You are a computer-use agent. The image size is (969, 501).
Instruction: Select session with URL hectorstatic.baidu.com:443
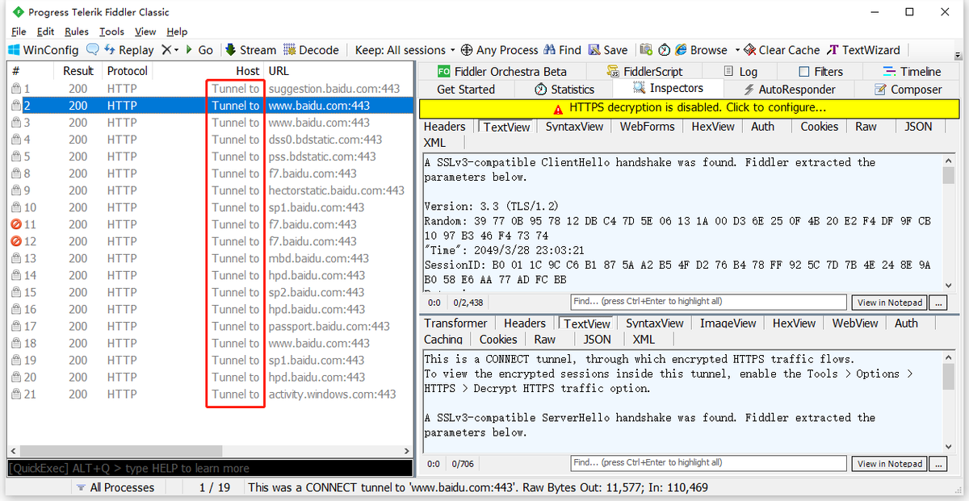tap(210, 190)
